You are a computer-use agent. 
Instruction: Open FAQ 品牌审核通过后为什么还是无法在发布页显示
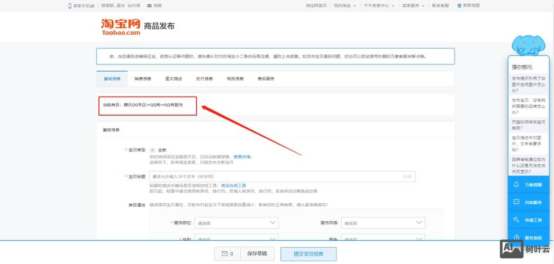(x=529, y=165)
